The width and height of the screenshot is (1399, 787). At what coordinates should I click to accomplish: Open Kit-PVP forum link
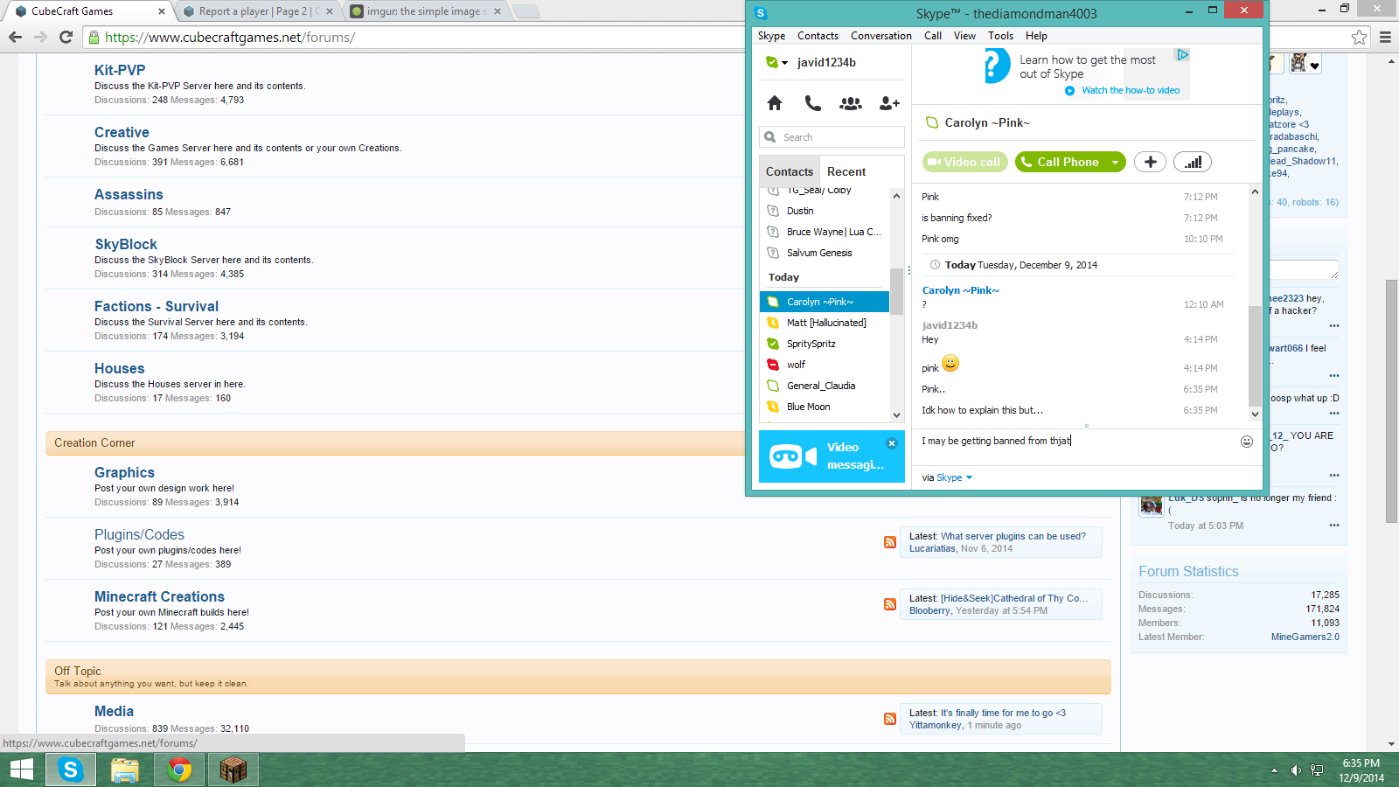point(120,70)
